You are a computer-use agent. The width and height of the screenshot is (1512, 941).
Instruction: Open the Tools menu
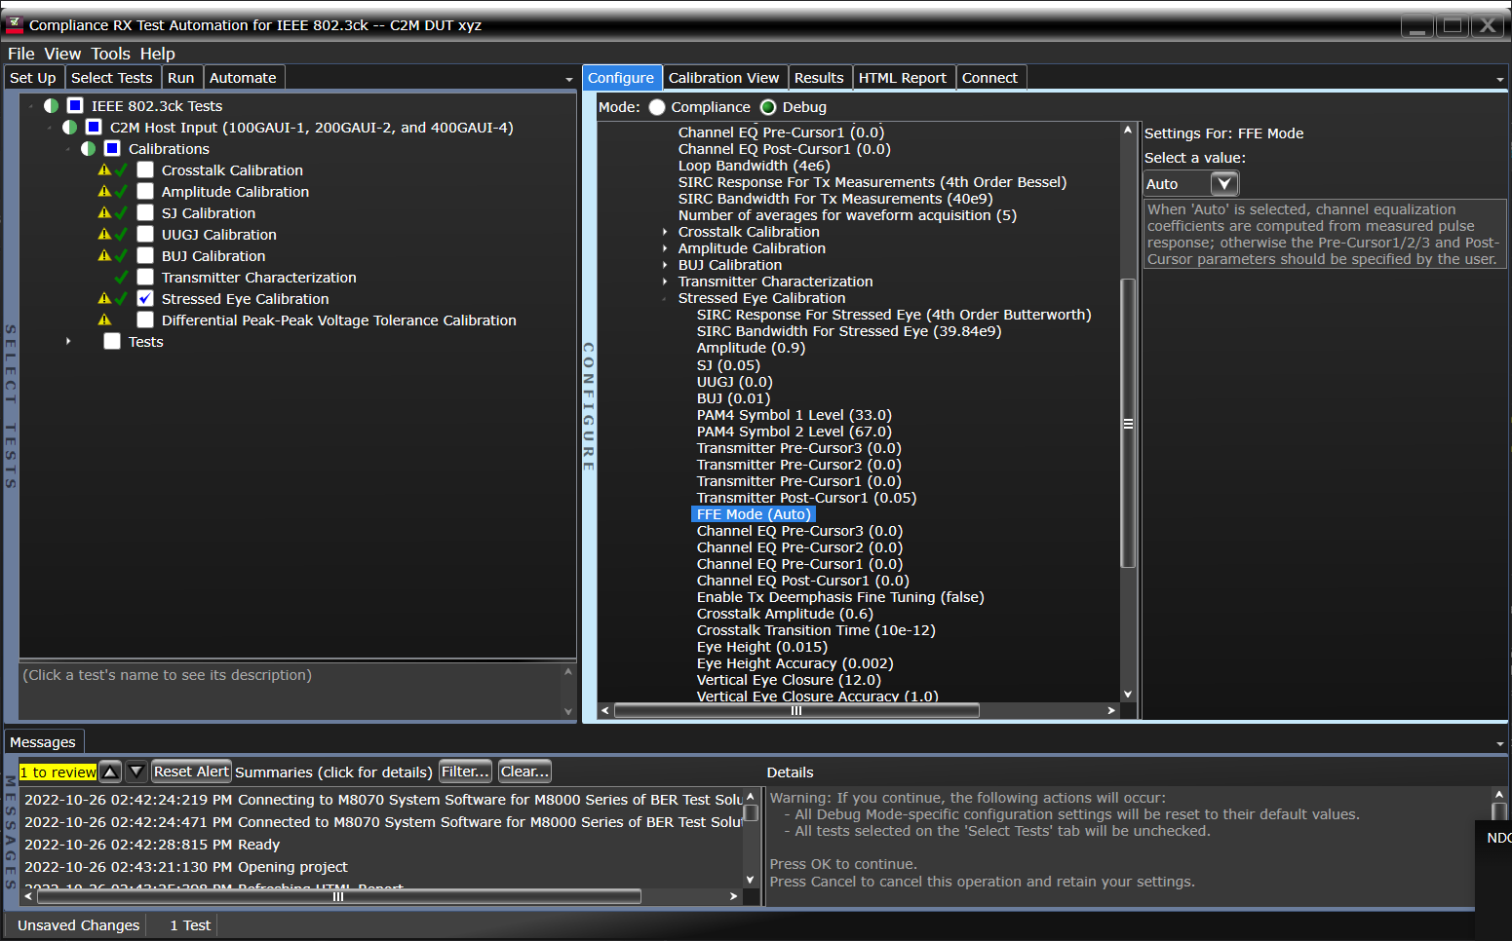click(x=110, y=54)
